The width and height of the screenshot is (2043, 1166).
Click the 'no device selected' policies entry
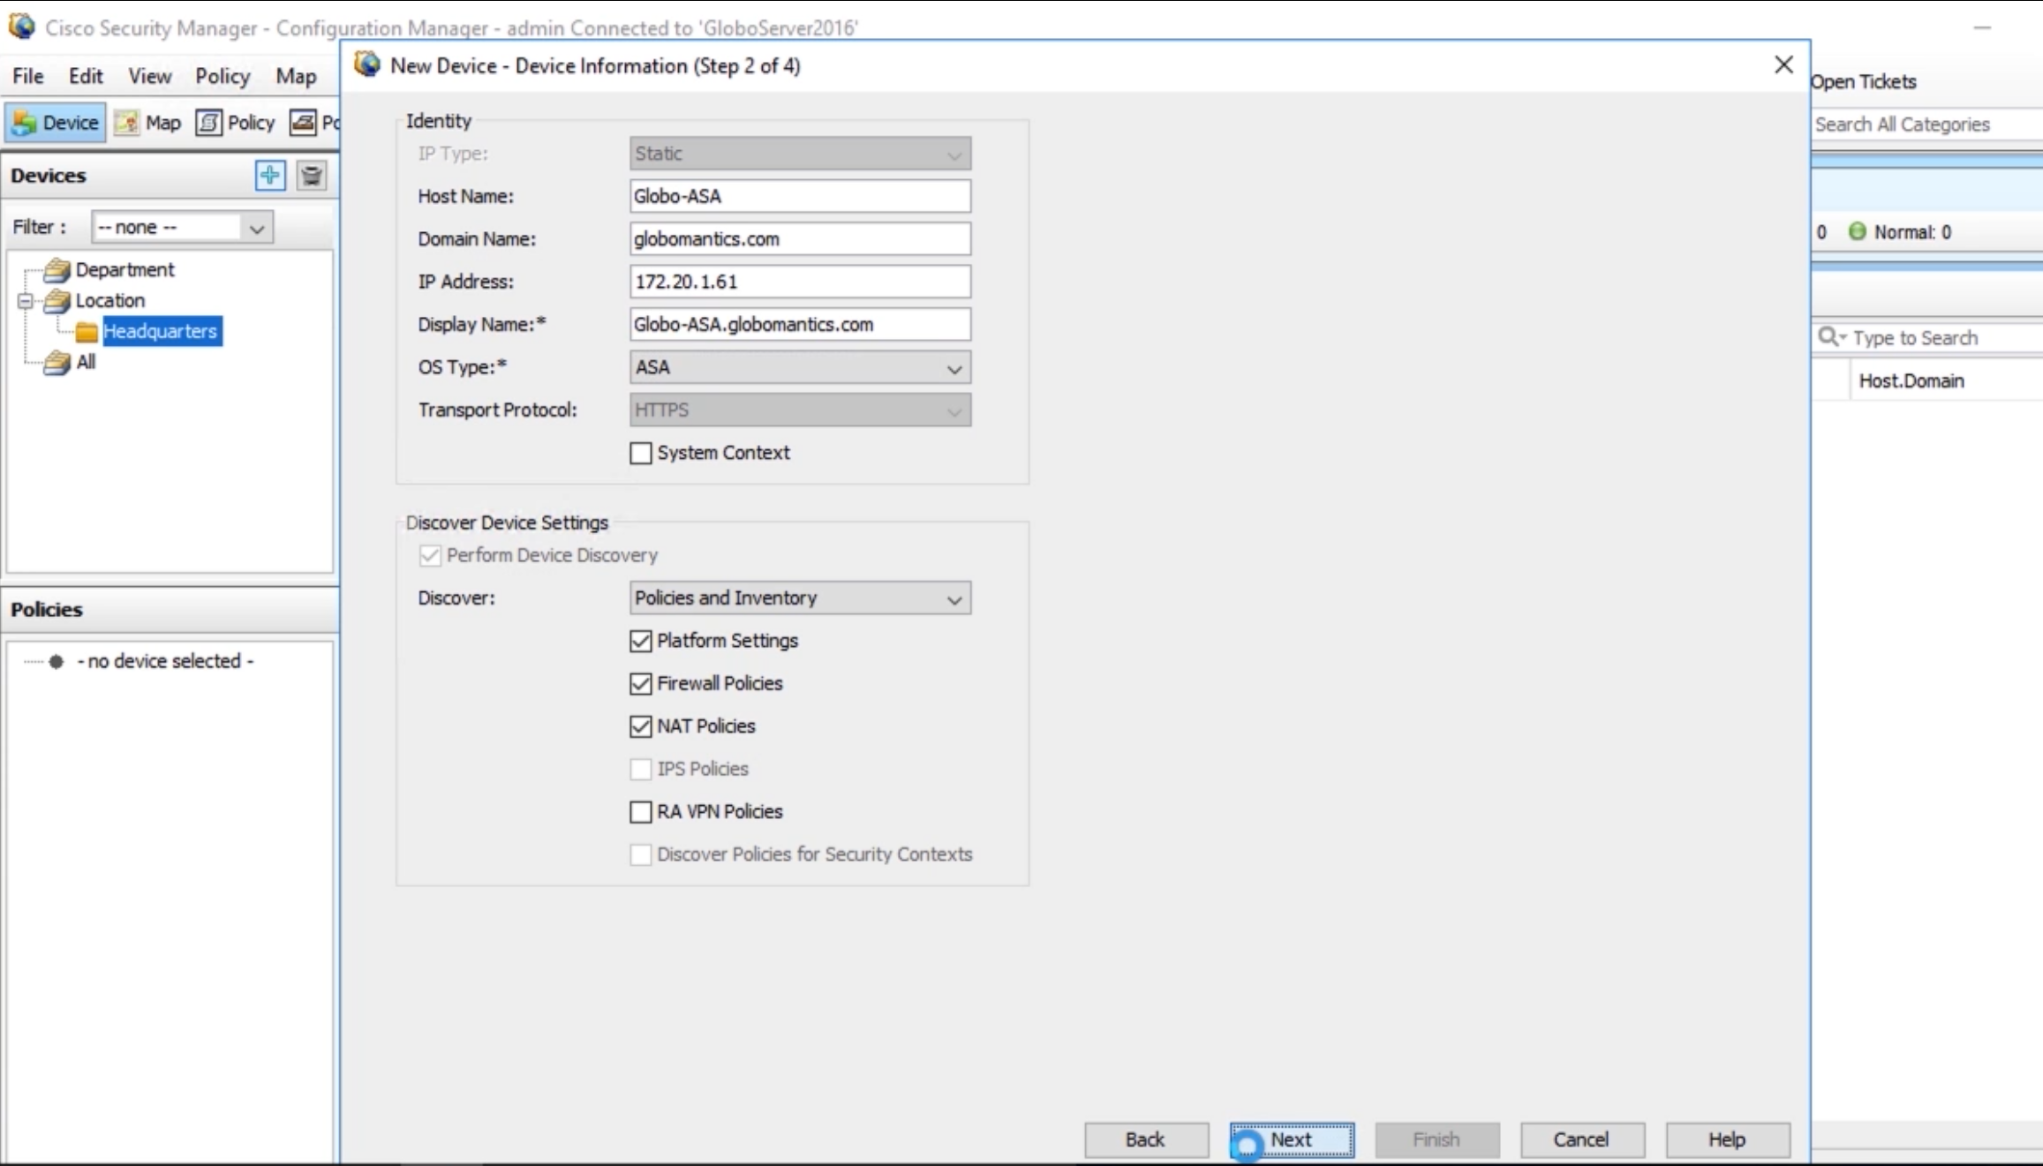166,661
